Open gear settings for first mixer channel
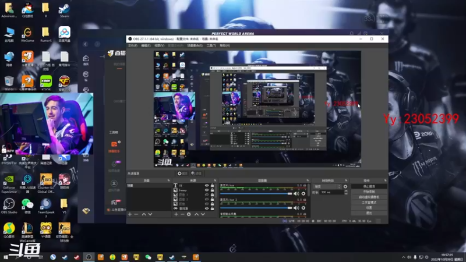The image size is (466, 262). (303, 194)
